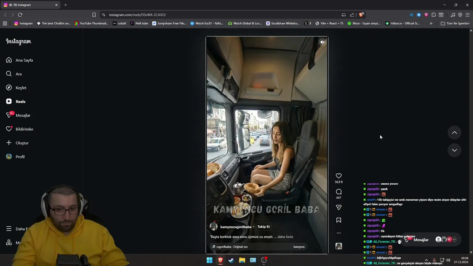473x266 pixels.
Task: Click Oluştur to create a post
Action: tap(17, 143)
